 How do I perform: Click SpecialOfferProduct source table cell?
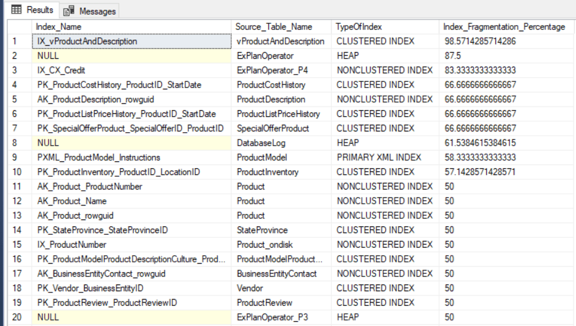pyautogui.click(x=281, y=128)
